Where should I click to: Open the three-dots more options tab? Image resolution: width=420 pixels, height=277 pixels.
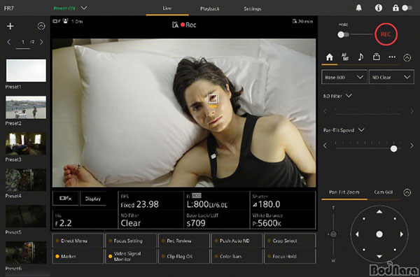click(392, 57)
